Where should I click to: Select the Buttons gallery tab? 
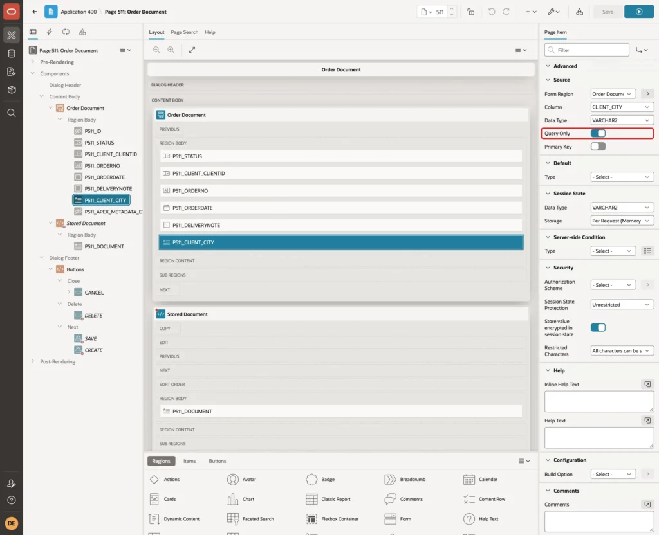(x=218, y=460)
